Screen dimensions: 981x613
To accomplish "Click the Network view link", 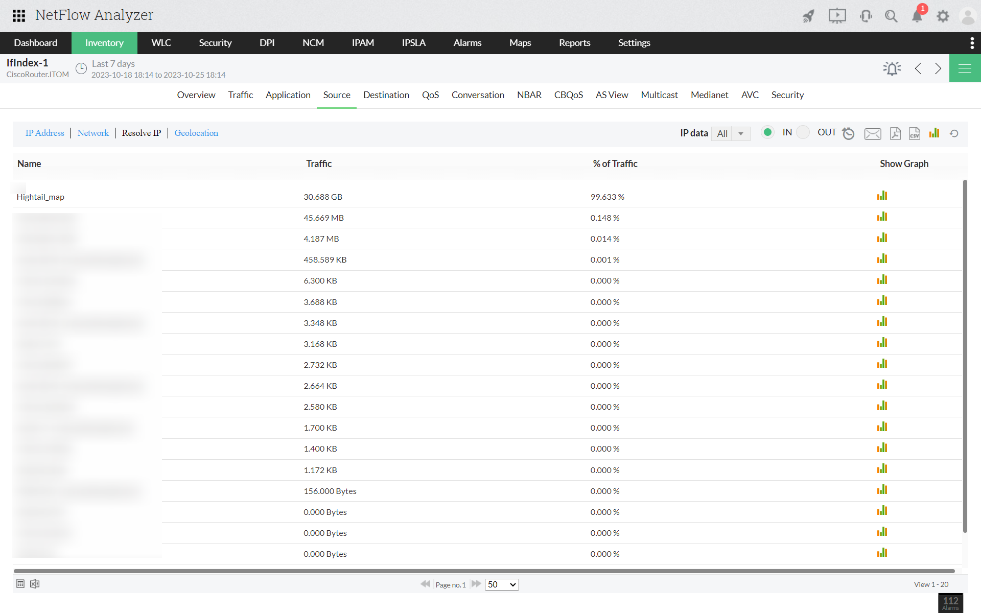I will click(93, 133).
